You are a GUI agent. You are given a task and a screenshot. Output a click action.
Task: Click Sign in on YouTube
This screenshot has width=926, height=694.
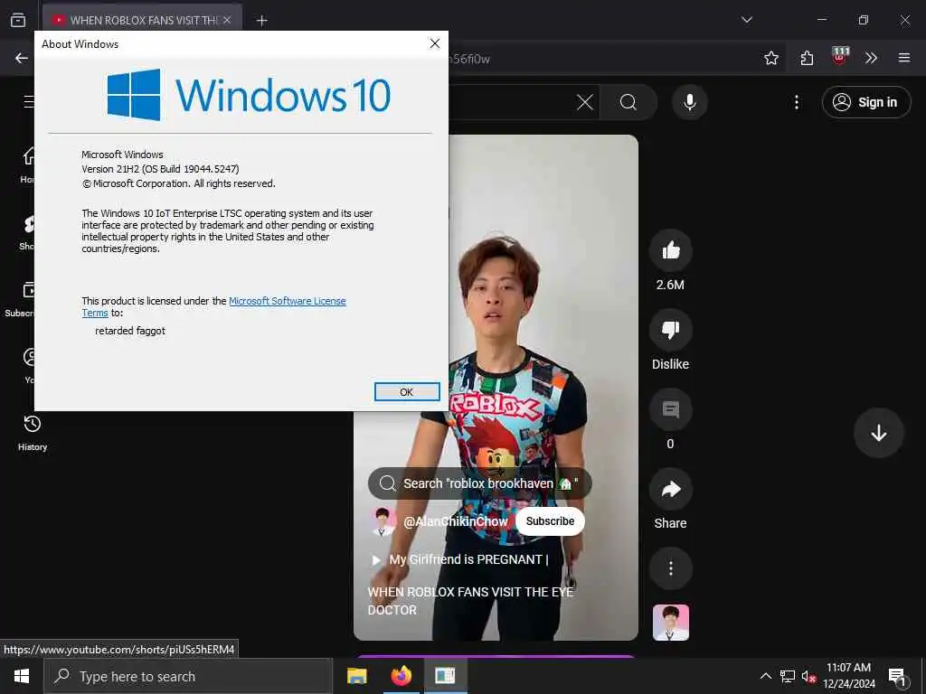coord(865,102)
